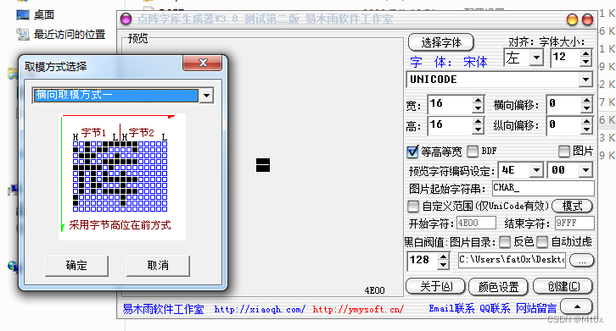Image resolution: width=616 pixels, height=331 pixels.
Task: Open the 对齐 左 dropdown
Action: 536,58
